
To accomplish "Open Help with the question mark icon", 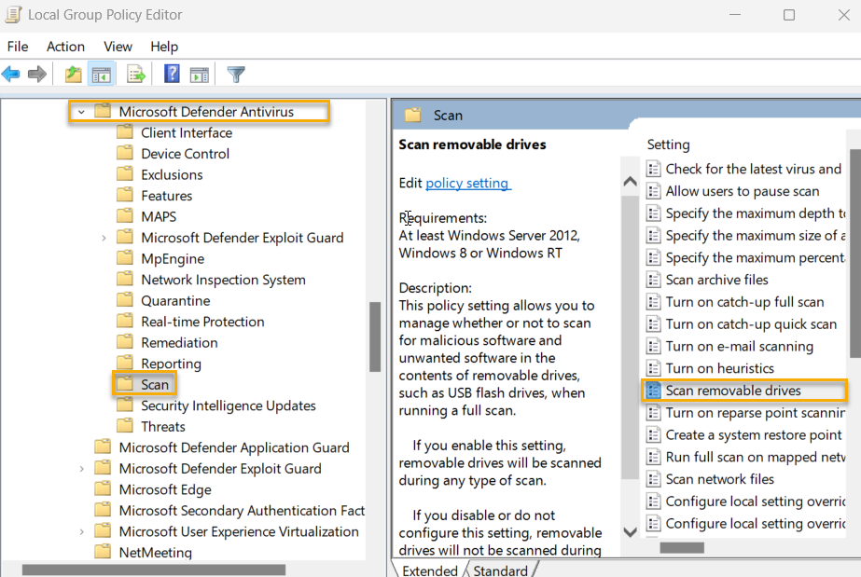I will [172, 75].
